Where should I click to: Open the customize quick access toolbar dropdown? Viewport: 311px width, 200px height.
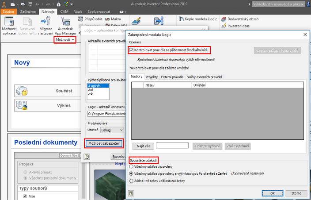pos(72,4)
